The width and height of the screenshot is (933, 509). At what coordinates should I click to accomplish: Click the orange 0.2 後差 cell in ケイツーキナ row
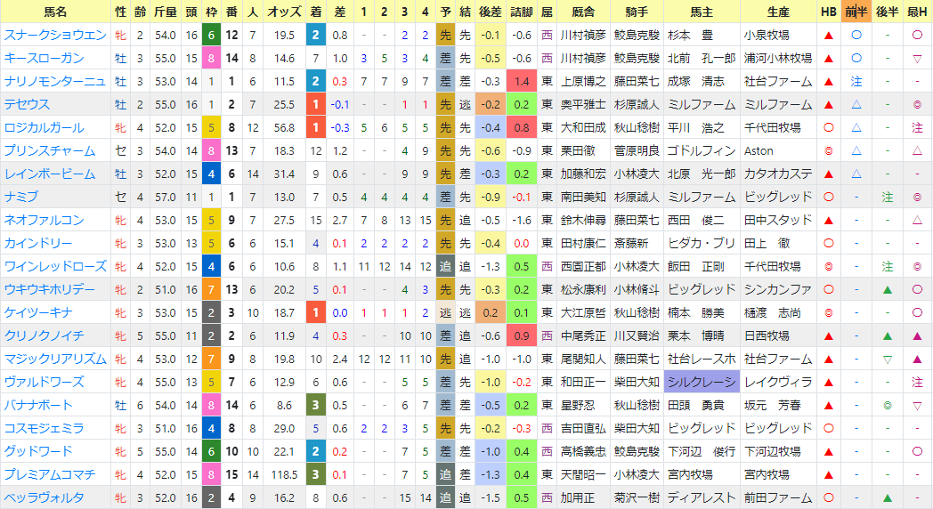(x=491, y=312)
